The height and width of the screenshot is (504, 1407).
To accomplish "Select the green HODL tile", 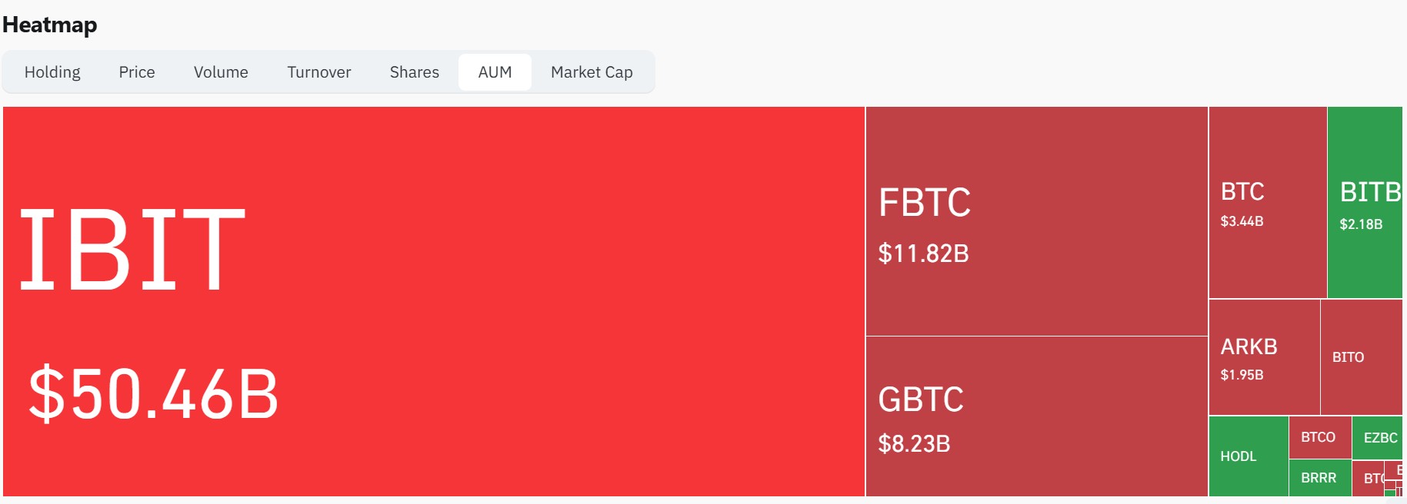I will point(1249,456).
